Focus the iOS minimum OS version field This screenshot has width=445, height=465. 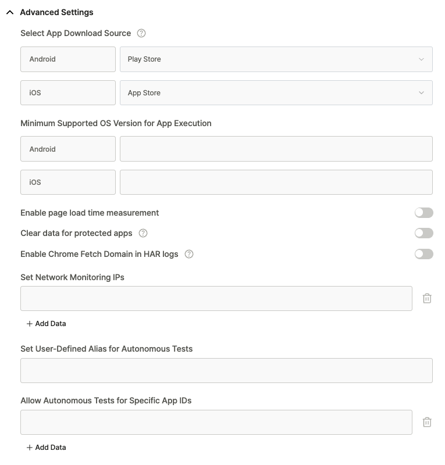point(276,182)
